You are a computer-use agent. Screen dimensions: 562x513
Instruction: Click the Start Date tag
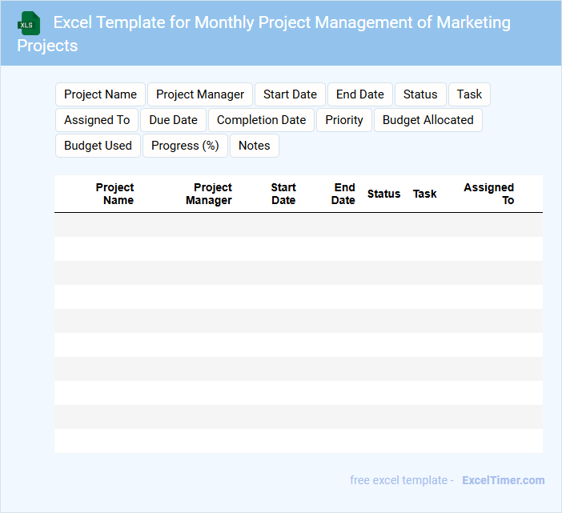click(x=290, y=94)
